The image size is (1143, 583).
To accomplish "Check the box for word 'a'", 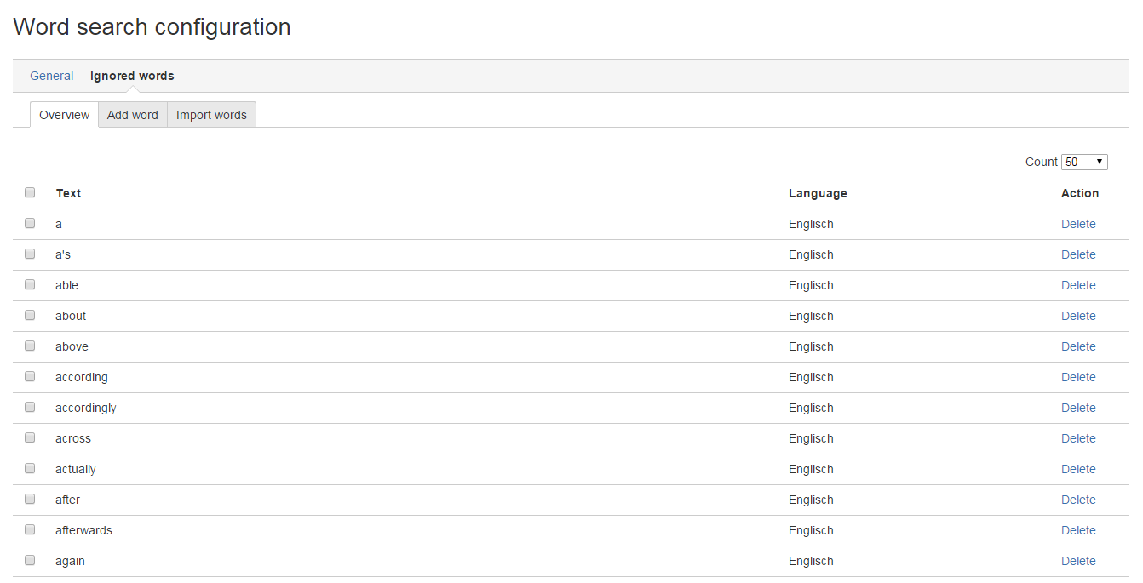I will [30, 223].
